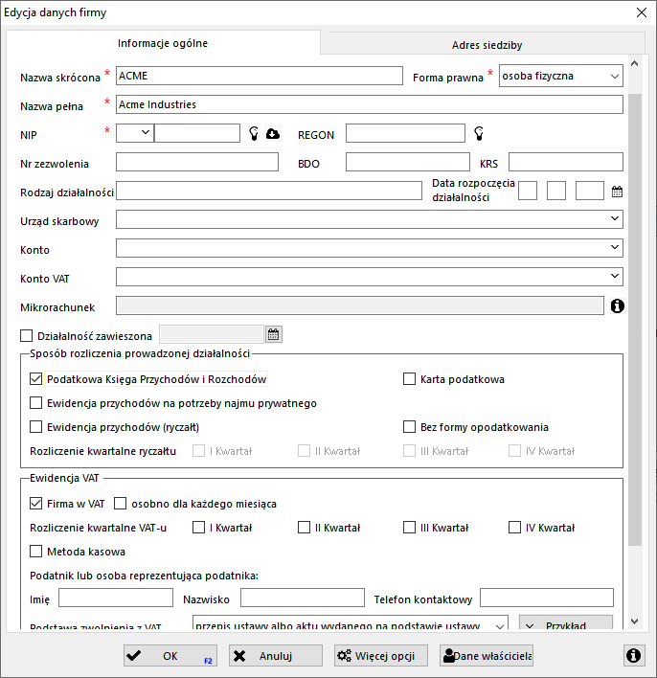Click in Rodzaj działalności field
Image resolution: width=657 pixels, height=678 pixels.
pyautogui.click(x=269, y=191)
